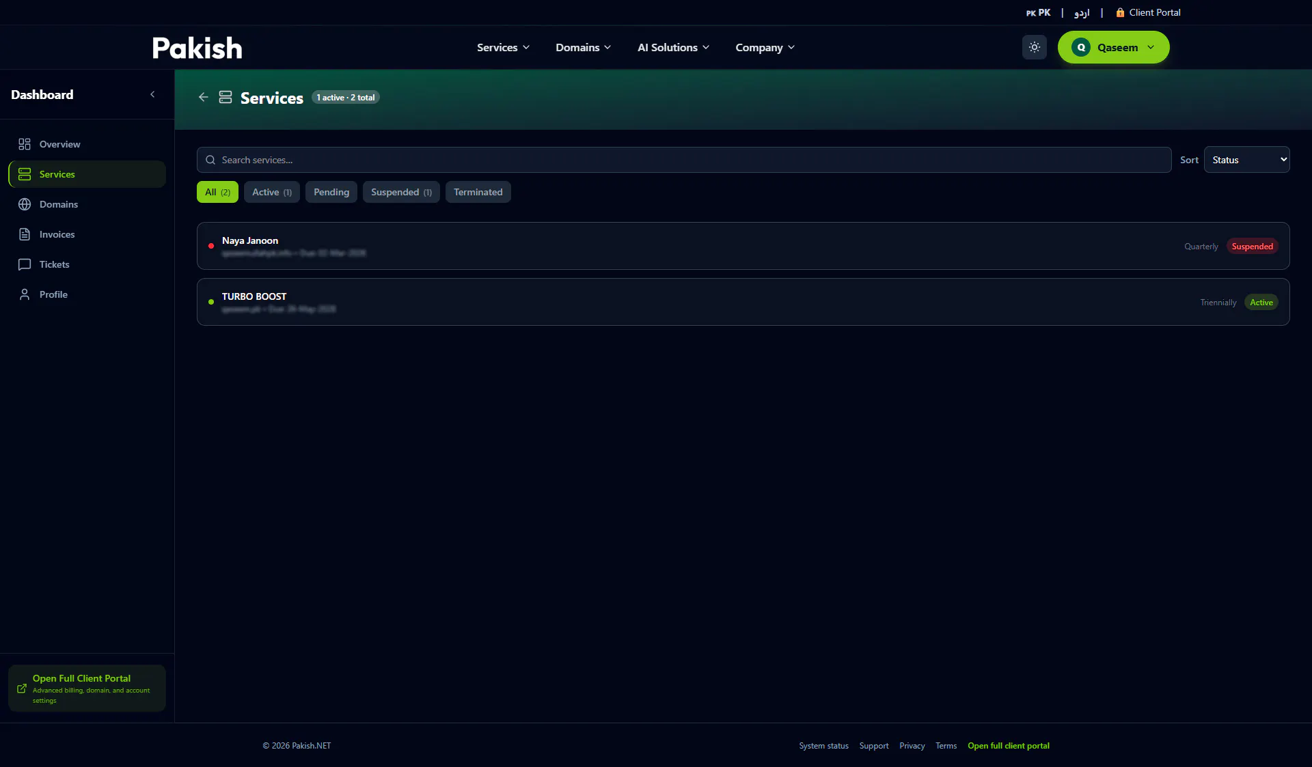The height and width of the screenshot is (767, 1312).
Task: Click the Overview grid icon
Action: click(x=25, y=144)
